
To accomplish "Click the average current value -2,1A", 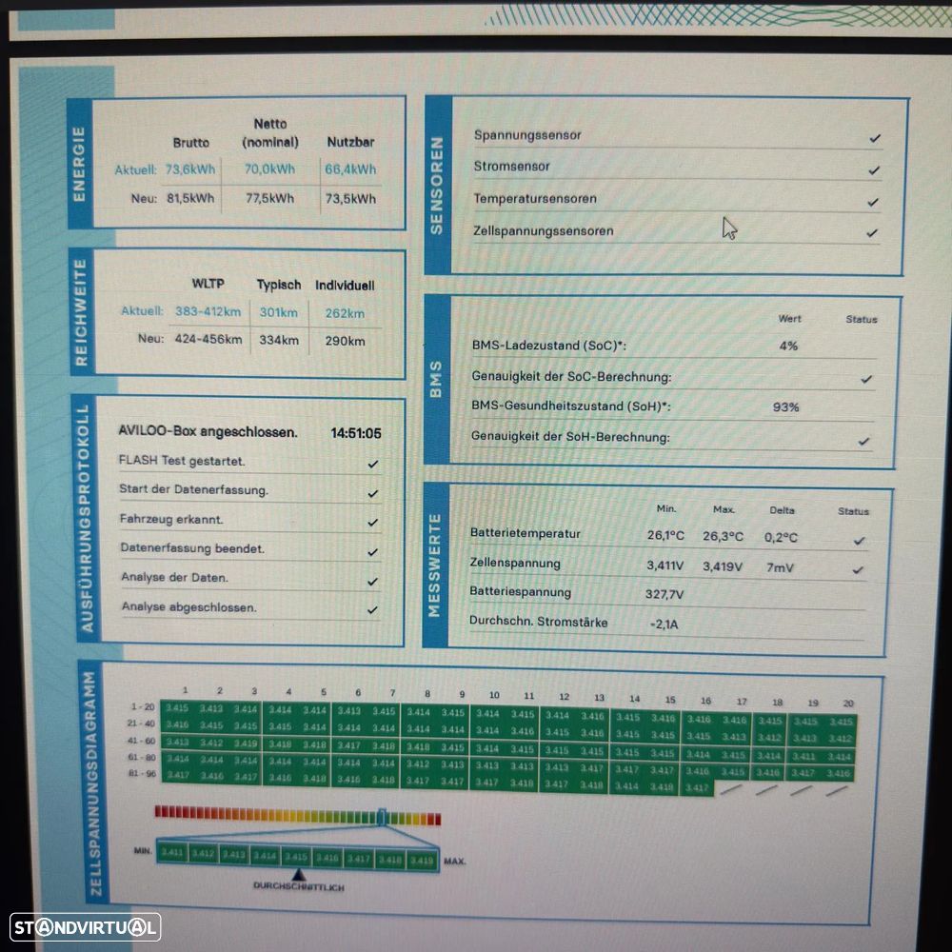I will 664,625.
